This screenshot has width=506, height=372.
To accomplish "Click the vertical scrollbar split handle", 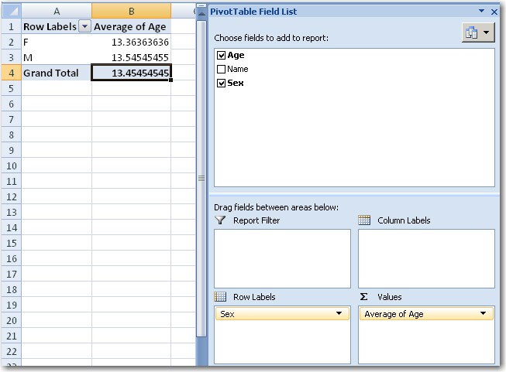I will (x=201, y=178).
